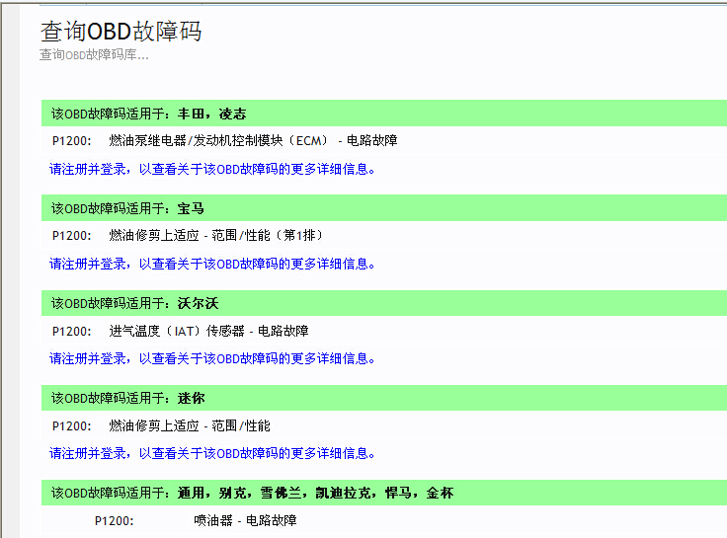Click the P1200 code in the 迷你 row

pos(72,425)
